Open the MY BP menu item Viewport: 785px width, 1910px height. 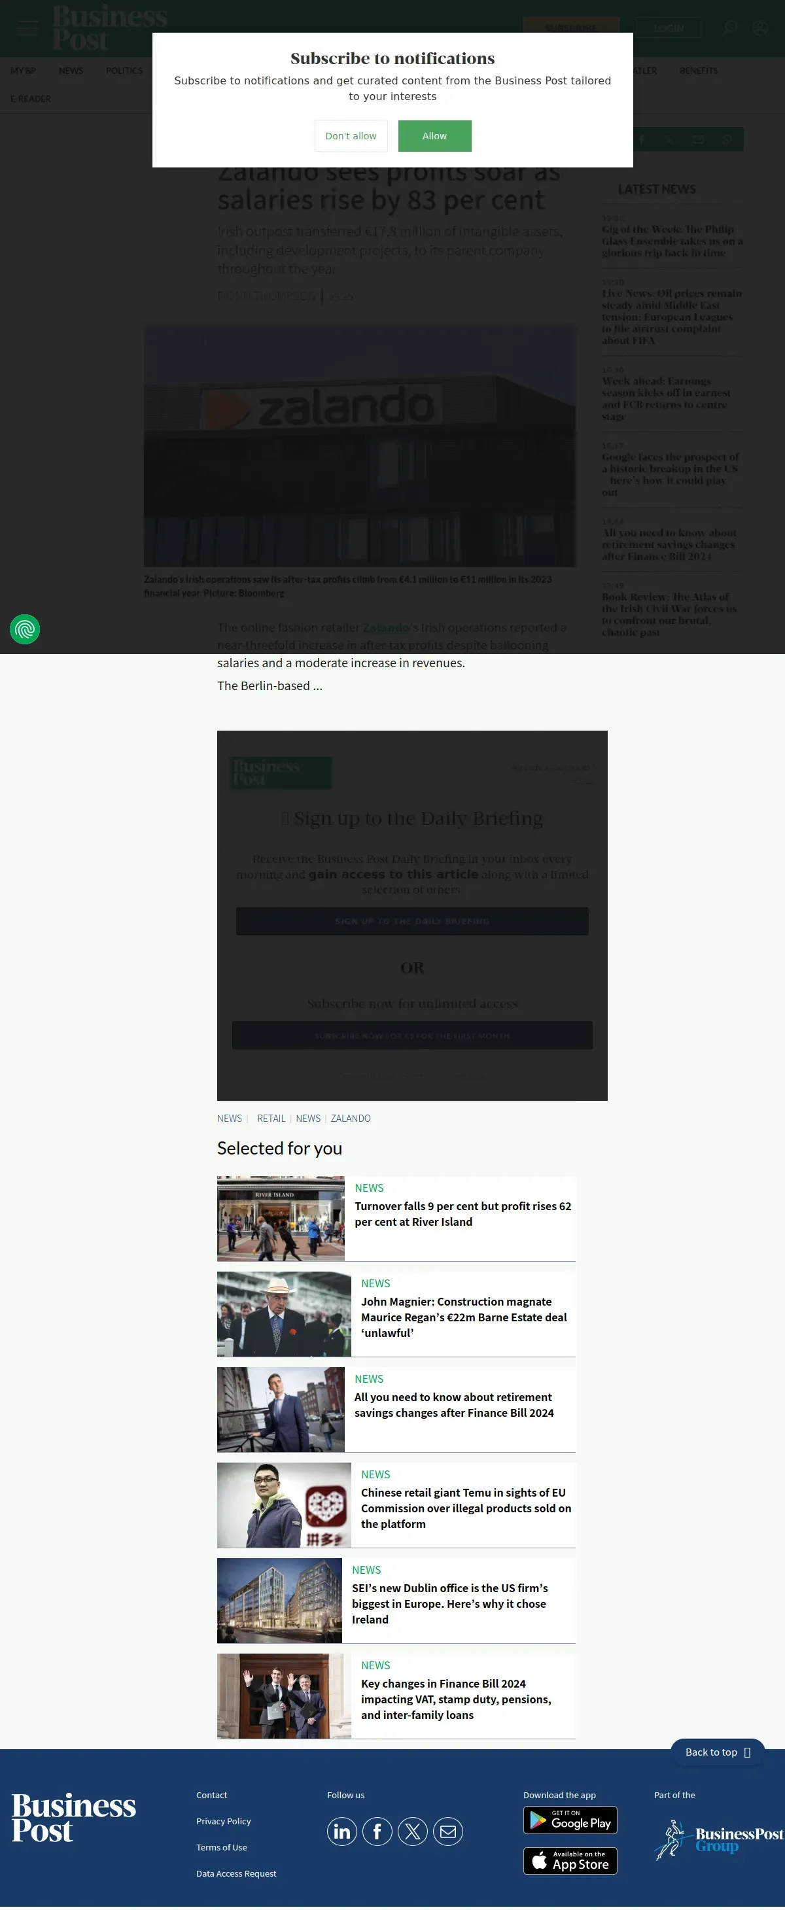(x=23, y=71)
